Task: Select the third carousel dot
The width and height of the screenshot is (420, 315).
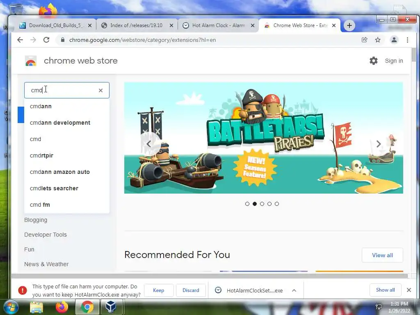Action: pos(262,204)
